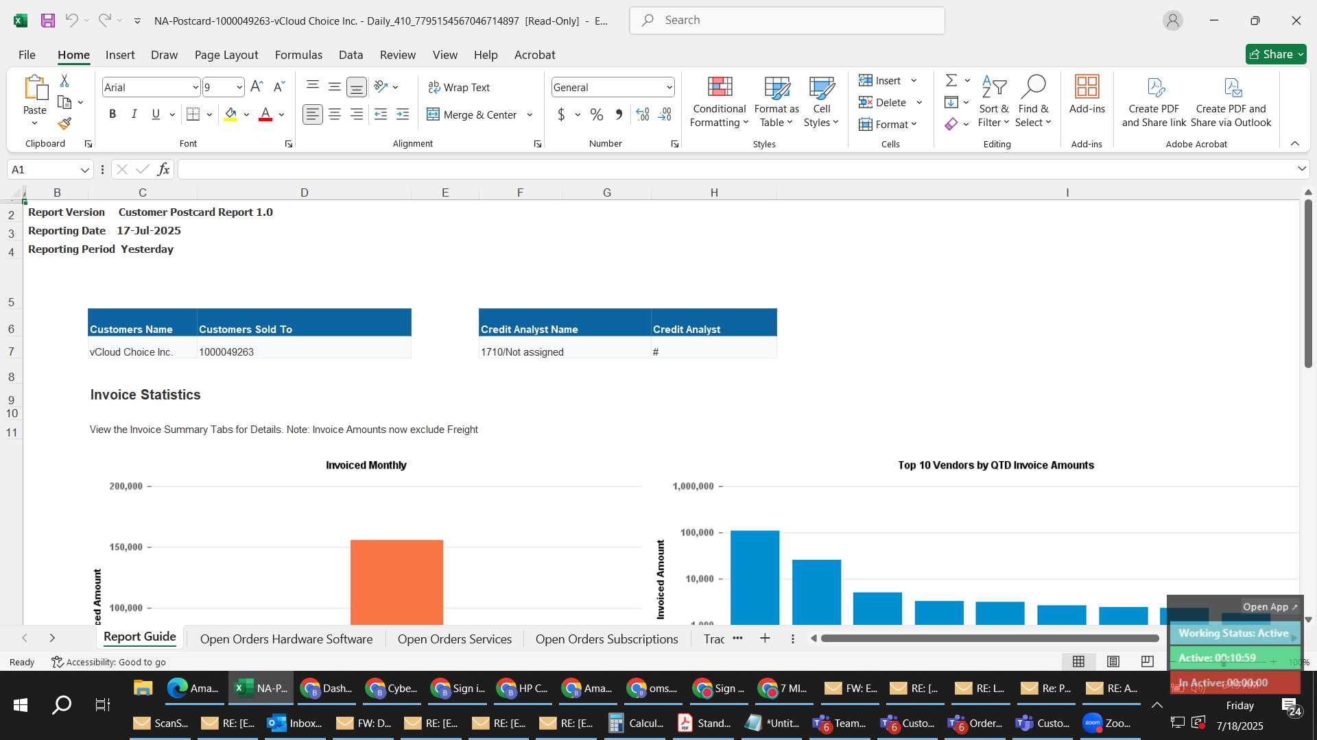Click the Cut scissors icon
The width and height of the screenshot is (1317, 740).
pyautogui.click(x=64, y=81)
